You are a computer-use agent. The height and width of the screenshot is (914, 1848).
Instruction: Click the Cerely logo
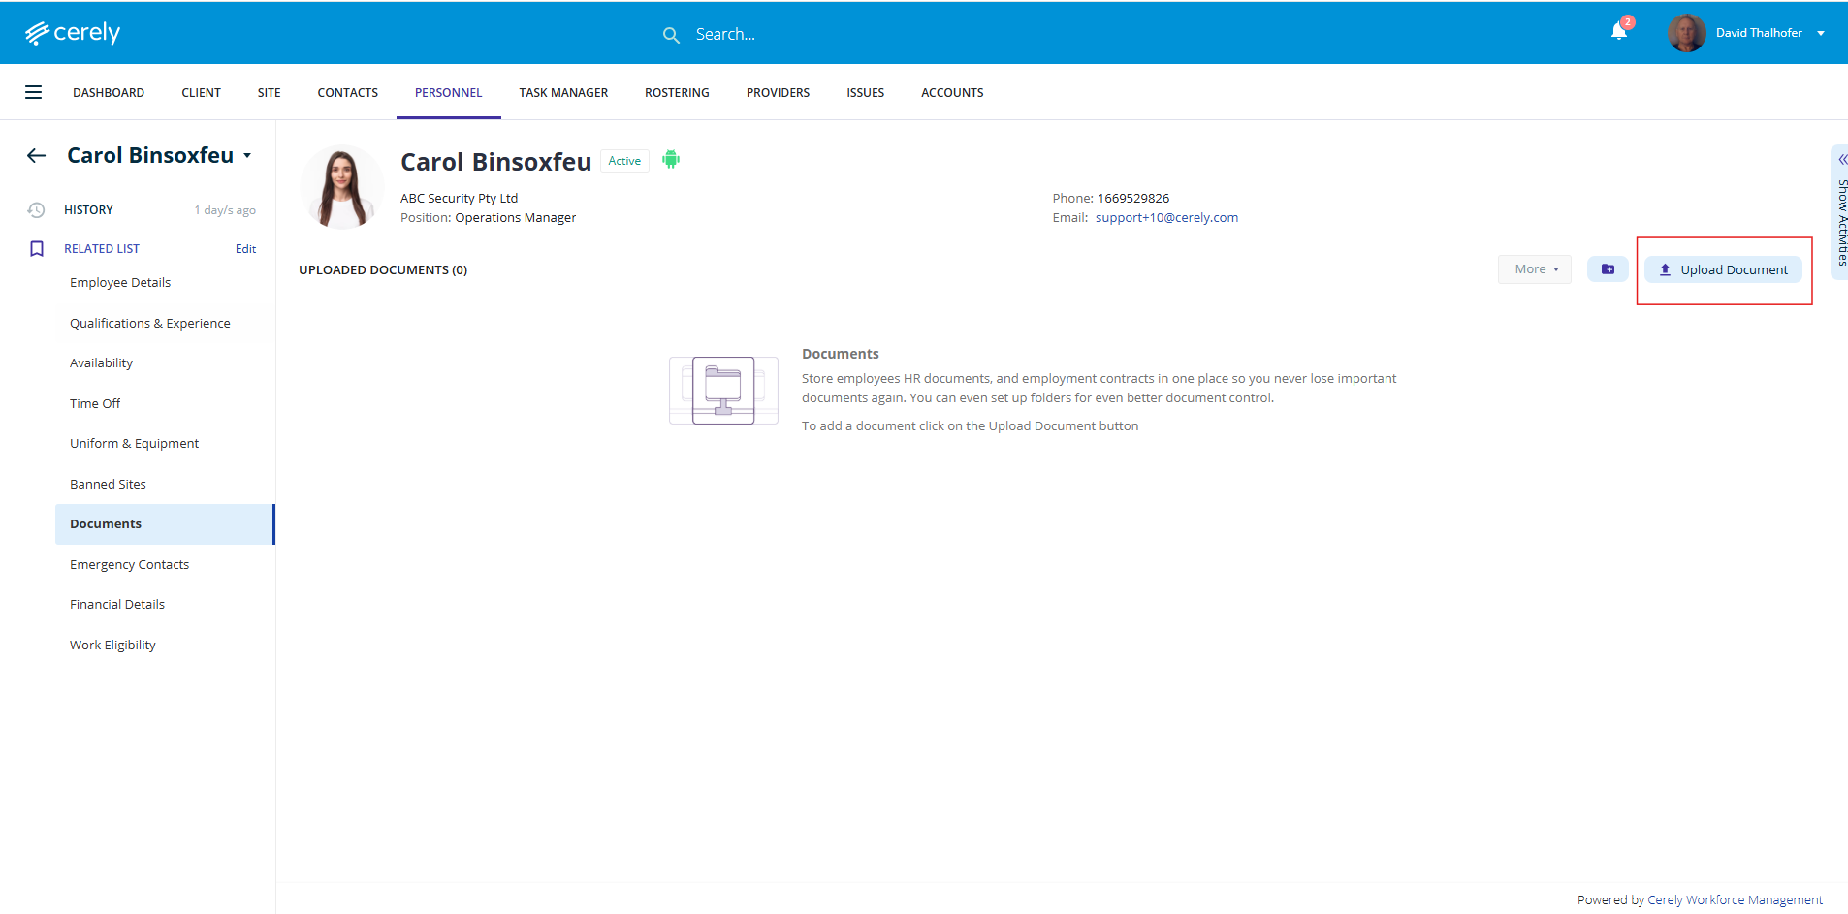coord(73,33)
